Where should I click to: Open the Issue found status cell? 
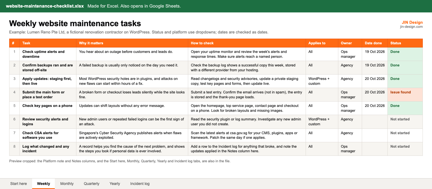pos(405,95)
